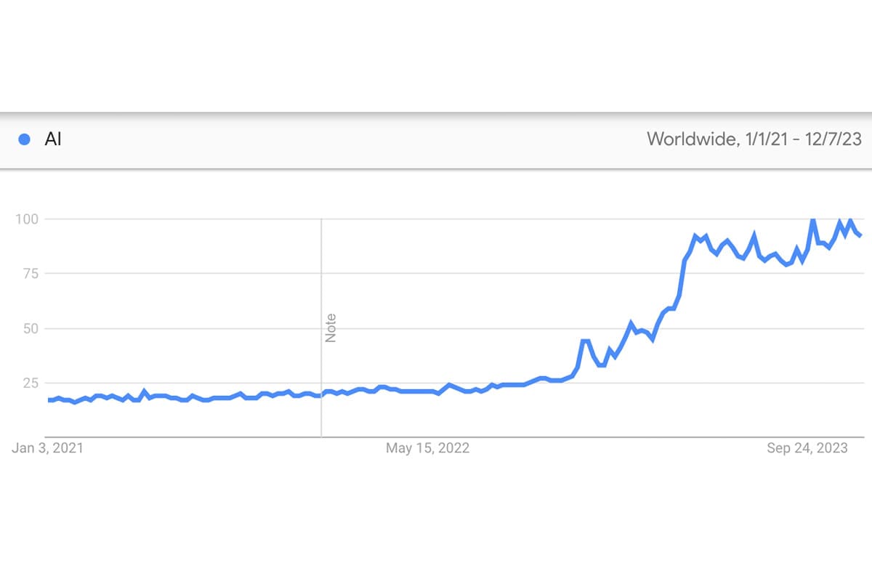Click the trend line's highest peak at 100
The height and width of the screenshot is (581, 872).
(812, 220)
